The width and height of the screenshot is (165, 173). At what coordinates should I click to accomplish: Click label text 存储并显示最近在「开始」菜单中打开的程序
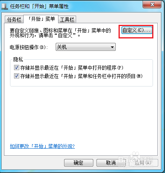(68, 68)
